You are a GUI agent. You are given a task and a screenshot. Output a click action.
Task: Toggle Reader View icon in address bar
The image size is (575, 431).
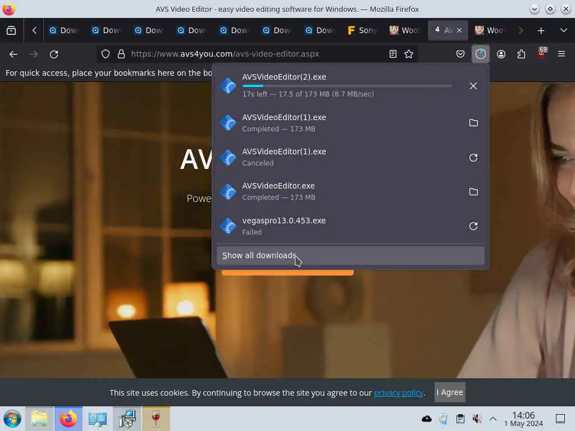coord(393,54)
